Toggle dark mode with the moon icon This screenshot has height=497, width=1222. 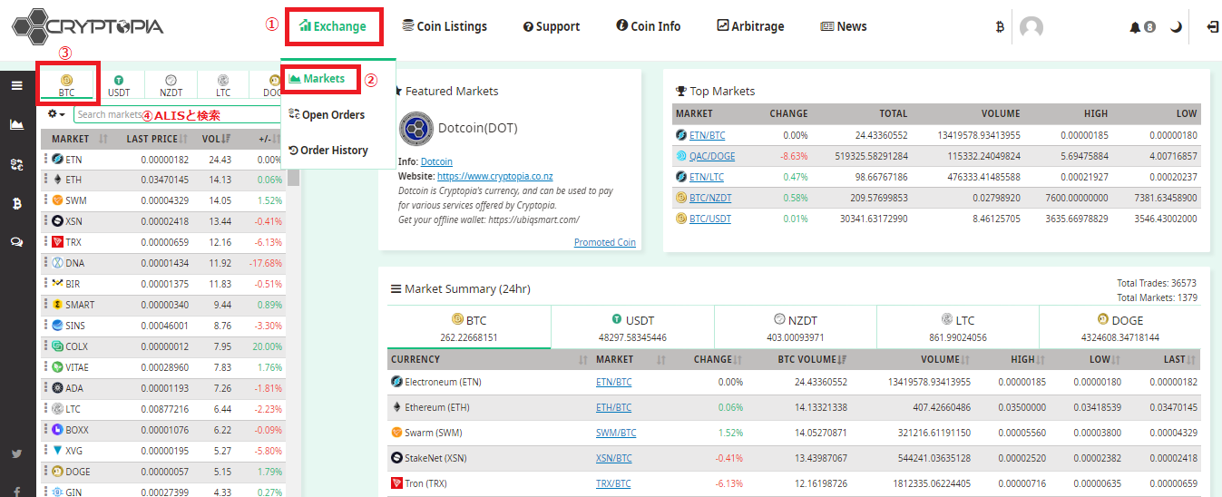[1176, 27]
